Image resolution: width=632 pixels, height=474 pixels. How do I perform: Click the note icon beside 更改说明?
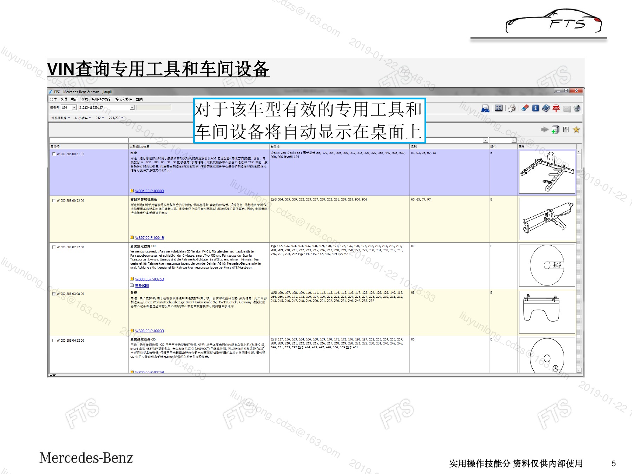(x=132, y=285)
